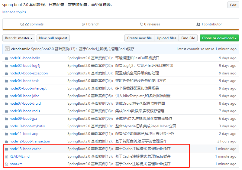Click the folder icon beside node11-boot-aop
The height and width of the screenshot is (170, 242).
tap(6, 134)
